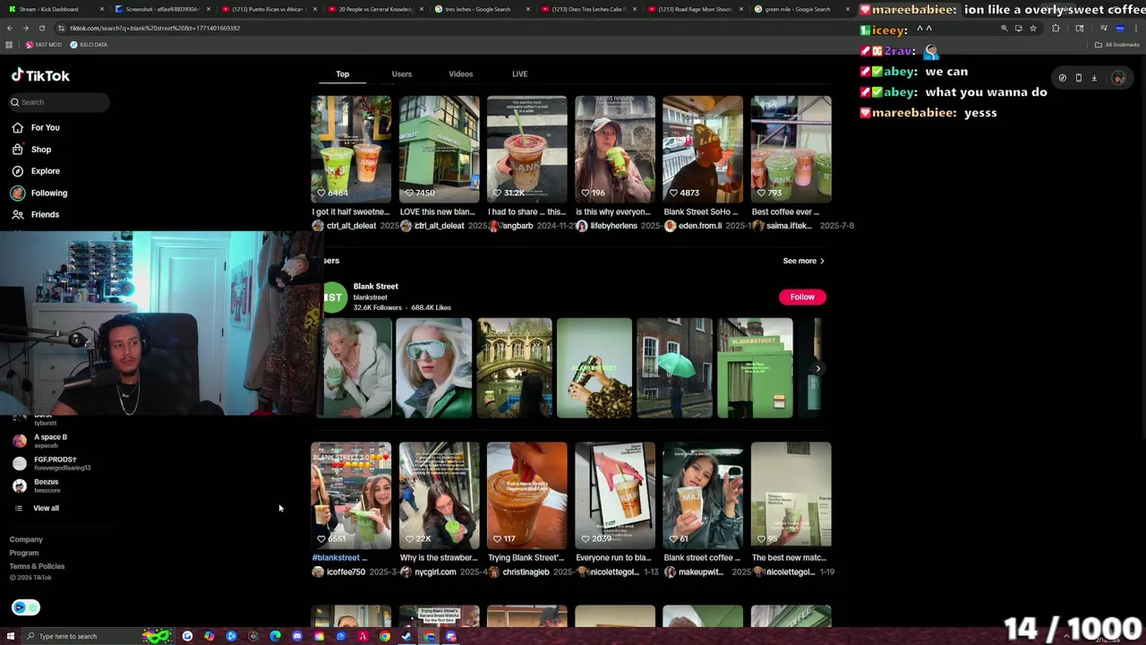Switch to the Videos results tab

point(460,73)
